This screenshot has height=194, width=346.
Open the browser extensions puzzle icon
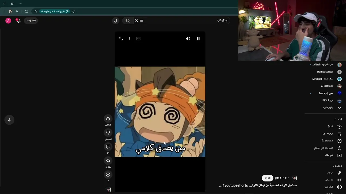27,11
